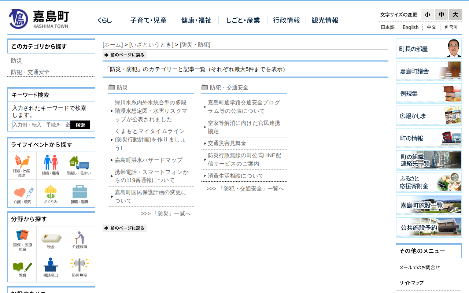
Task: Open 防犯・交通安全 in the sidebar
Action: (30, 72)
